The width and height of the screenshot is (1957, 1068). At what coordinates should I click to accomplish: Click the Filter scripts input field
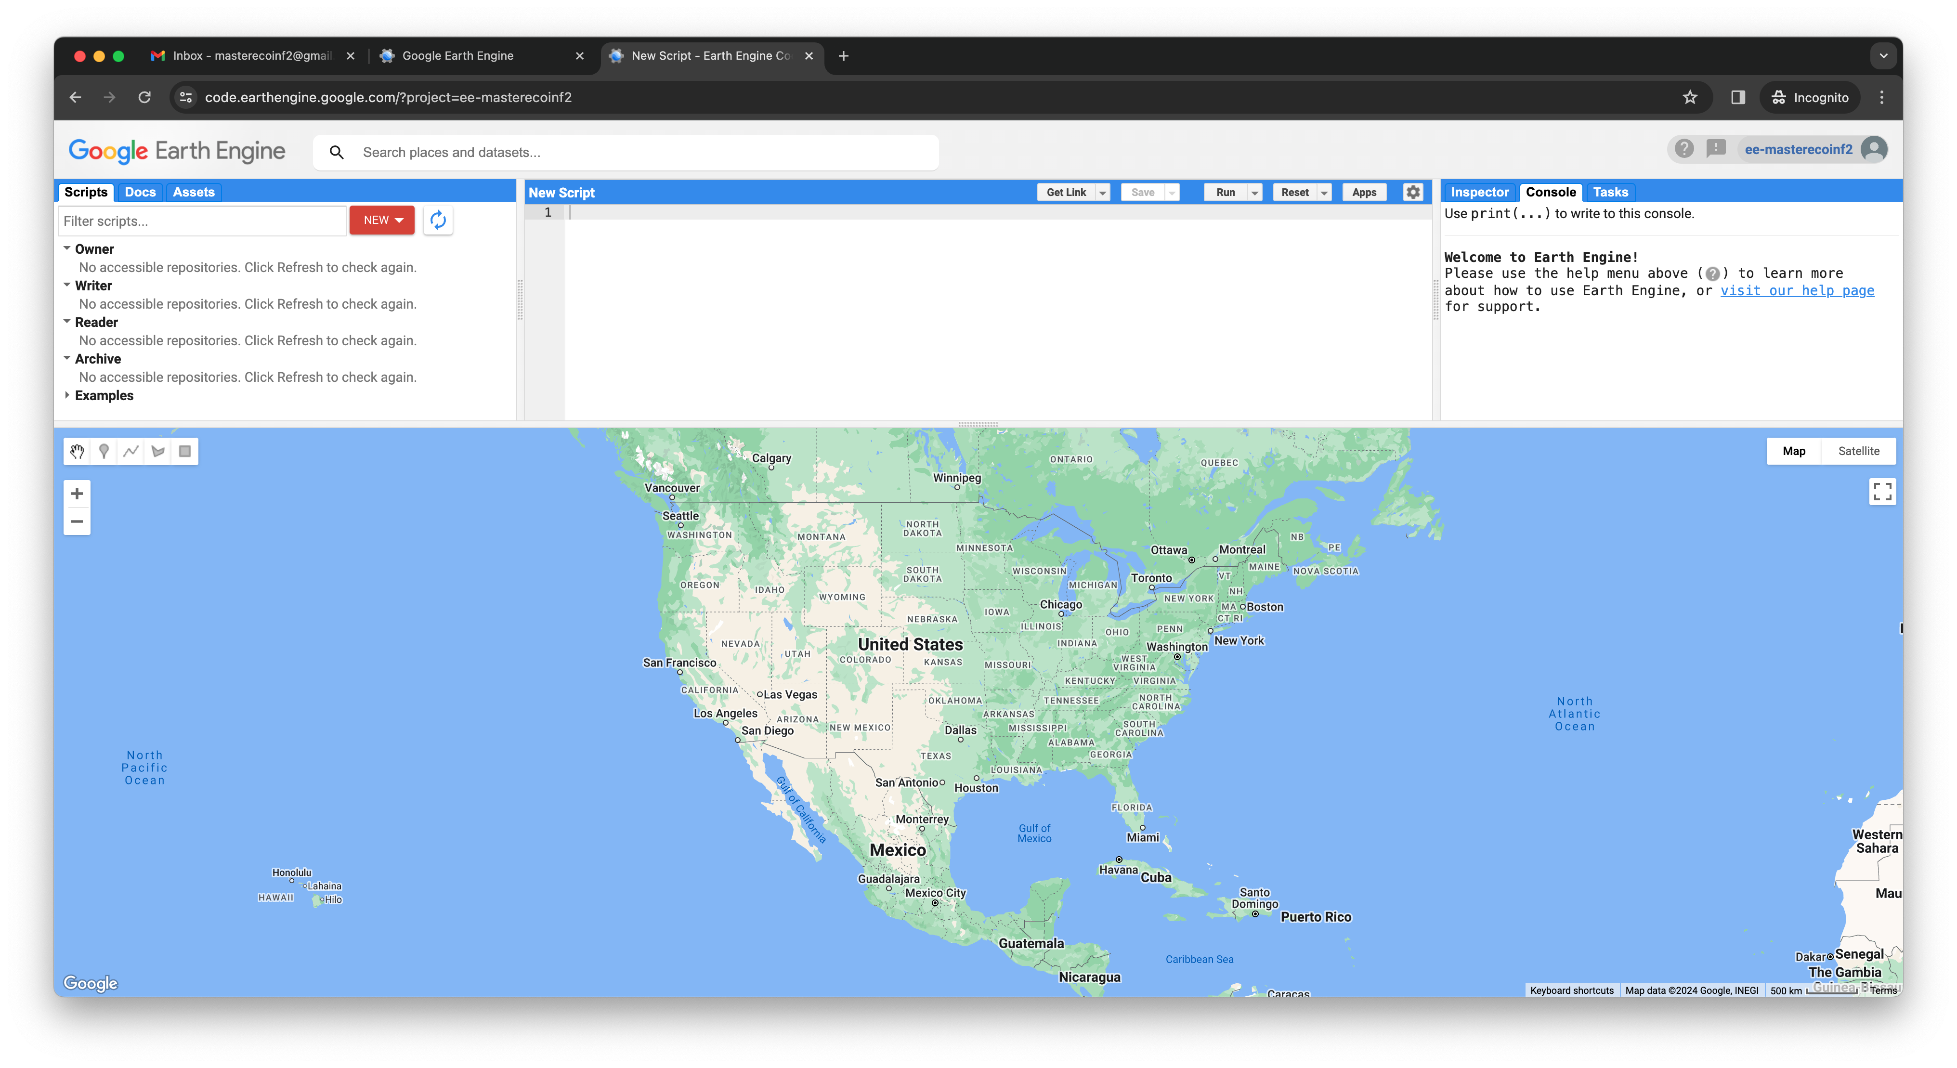(201, 221)
